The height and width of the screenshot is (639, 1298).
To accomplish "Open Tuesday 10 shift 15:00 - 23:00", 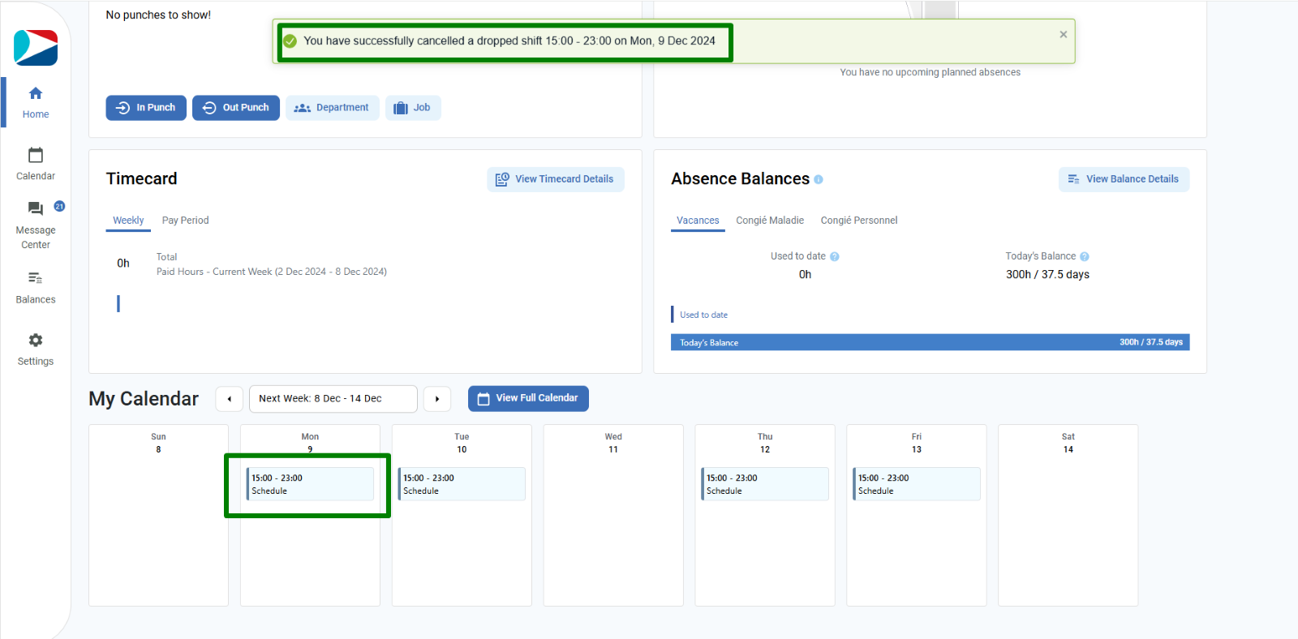I will click(x=462, y=484).
